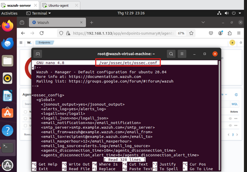Open the Activities overview
Viewport: 247px width, 172px height.
tap(9, 13)
